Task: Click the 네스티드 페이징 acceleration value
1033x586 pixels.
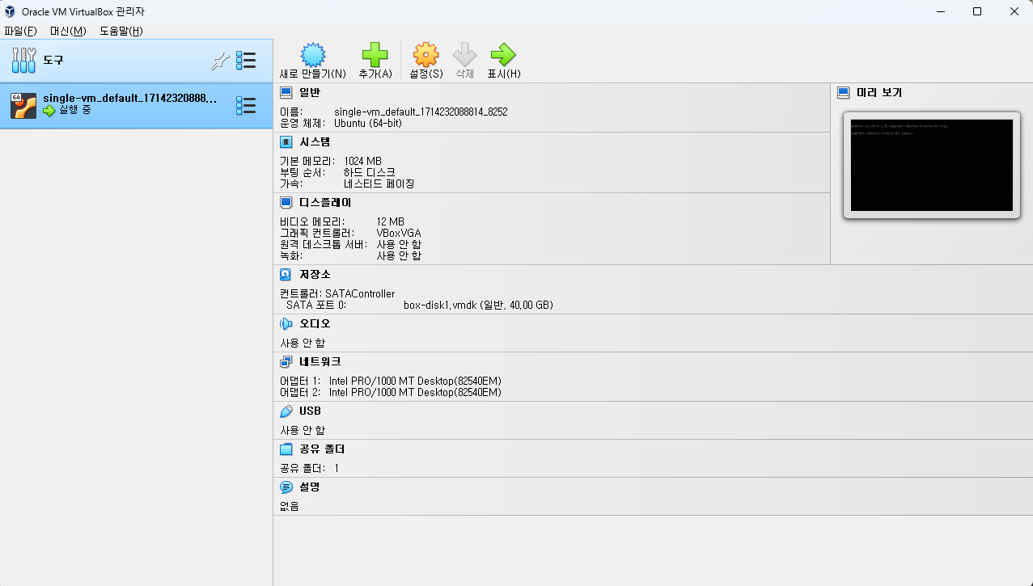Action: (379, 184)
